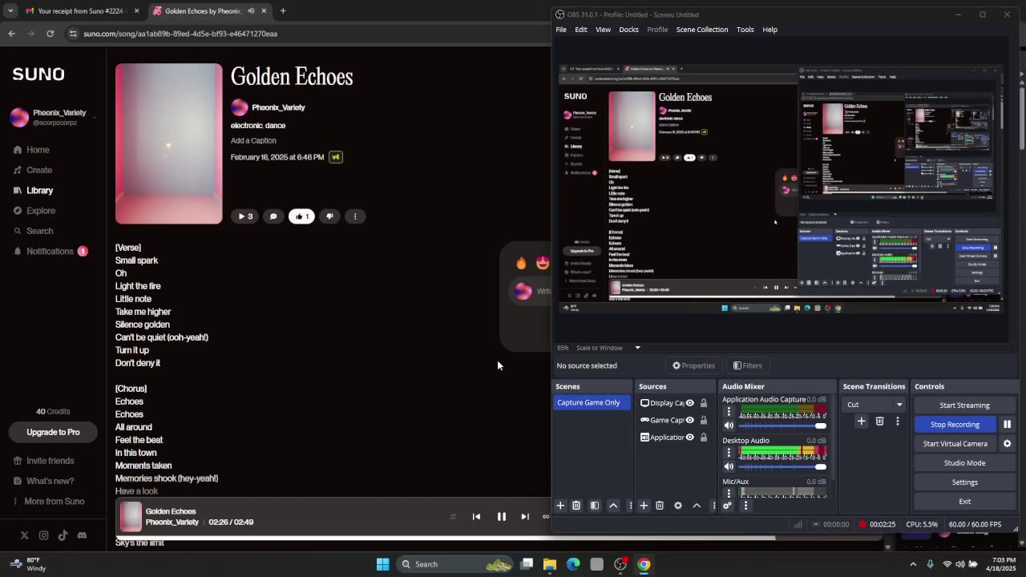The image size is (1026, 577).
Task: Open OBS View menu
Action: coord(603,30)
